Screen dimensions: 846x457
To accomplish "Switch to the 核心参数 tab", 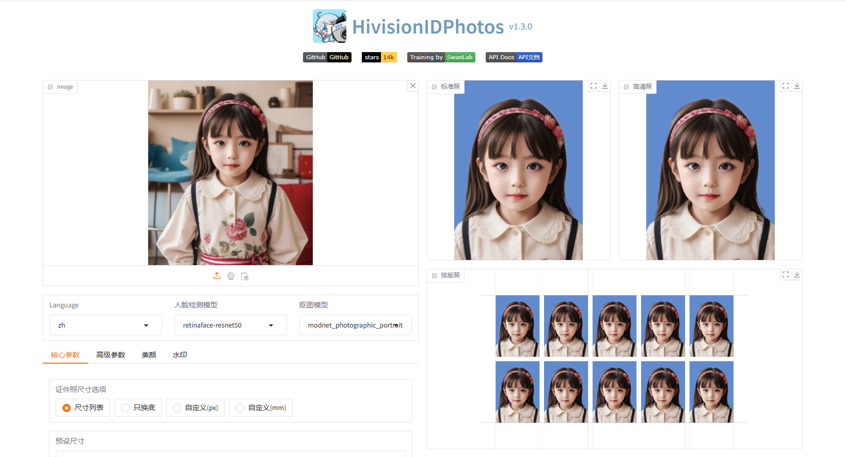I will click(66, 355).
